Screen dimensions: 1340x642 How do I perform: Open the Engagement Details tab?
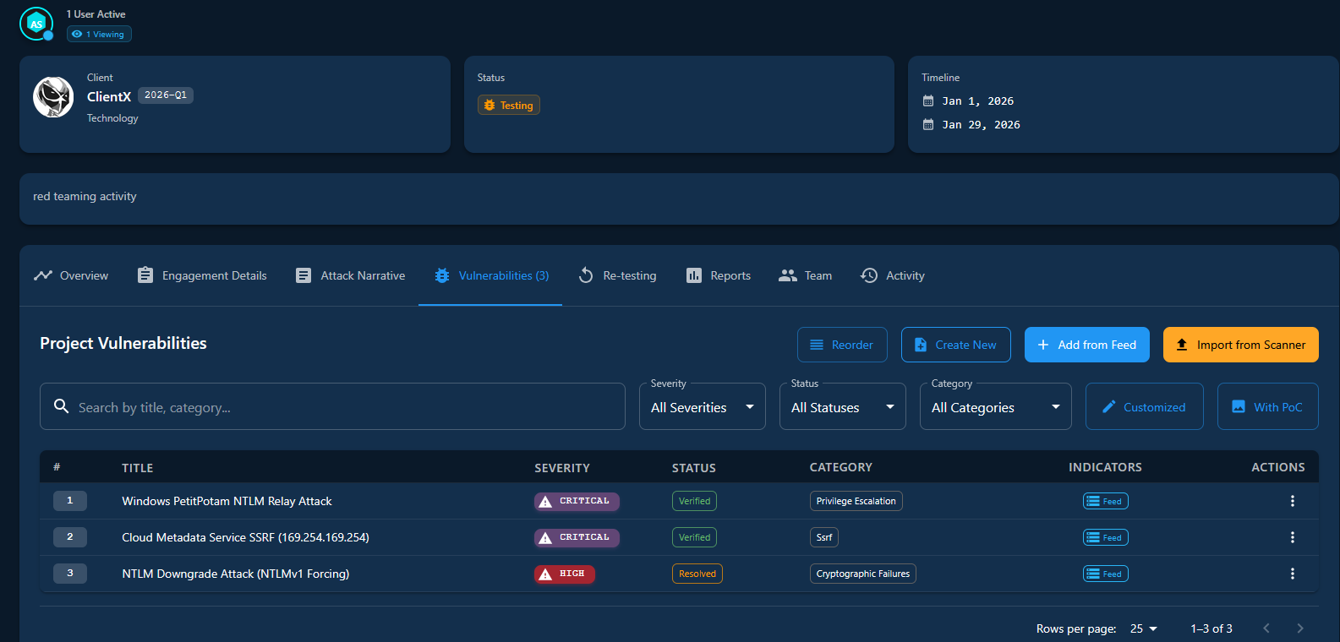(202, 275)
